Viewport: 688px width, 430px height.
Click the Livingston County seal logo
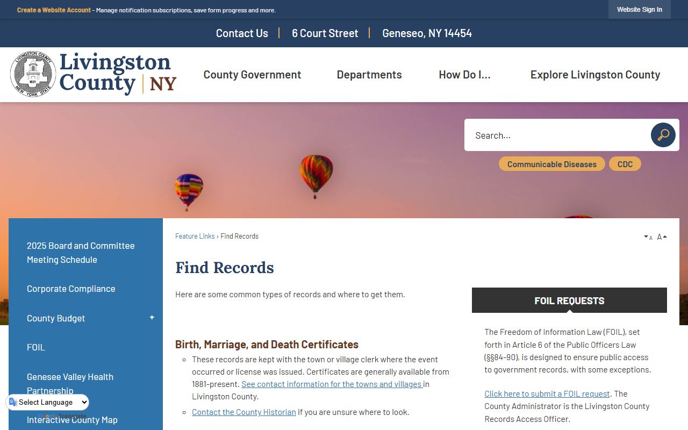click(x=33, y=74)
